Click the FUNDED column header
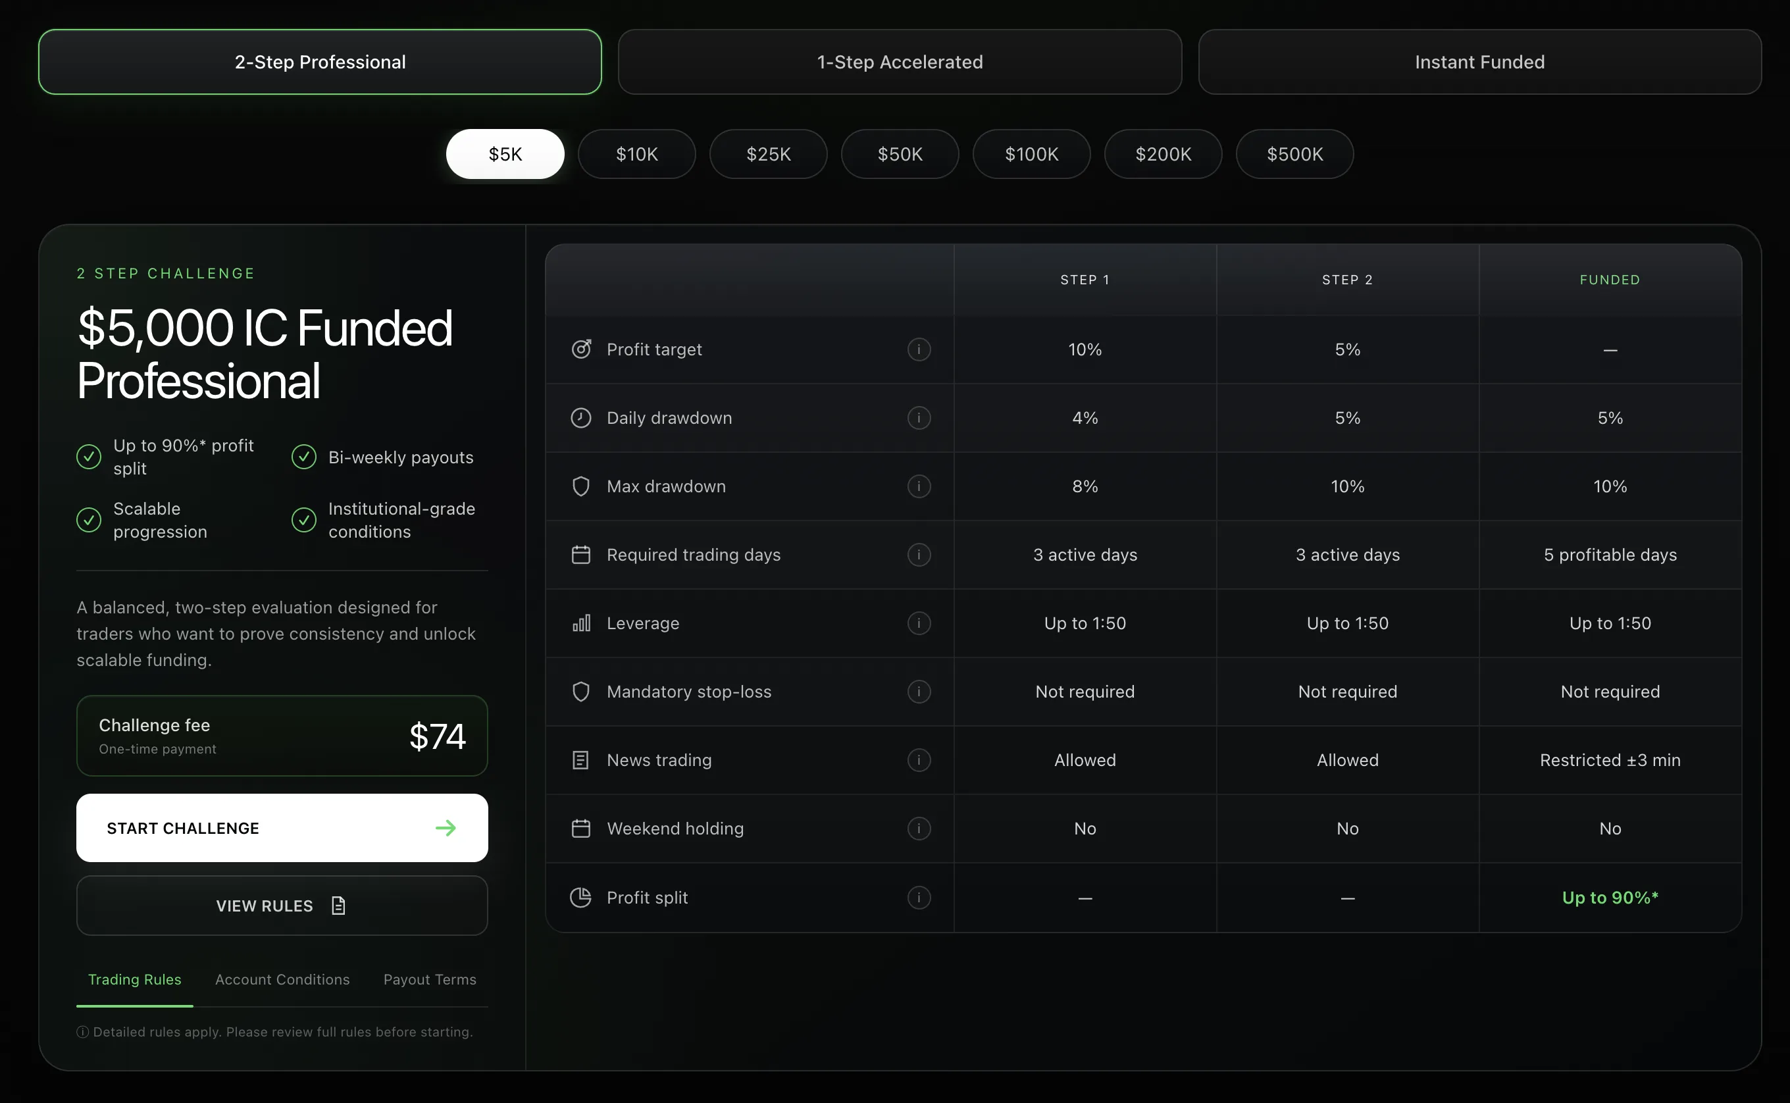This screenshot has width=1790, height=1103. (1610, 280)
